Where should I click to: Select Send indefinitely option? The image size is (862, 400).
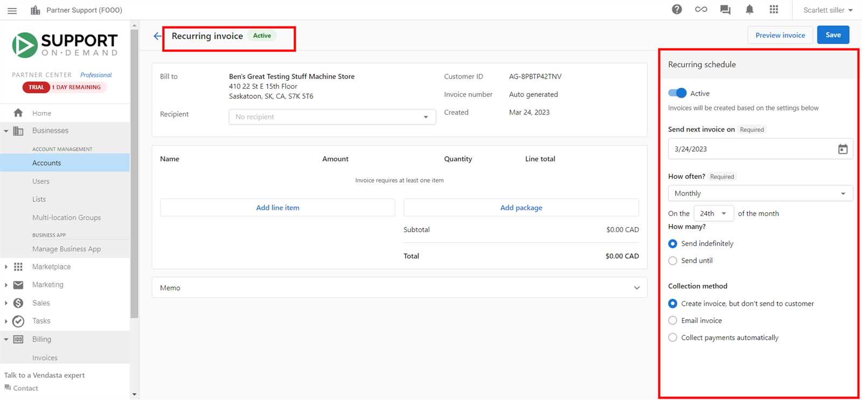tap(672, 244)
